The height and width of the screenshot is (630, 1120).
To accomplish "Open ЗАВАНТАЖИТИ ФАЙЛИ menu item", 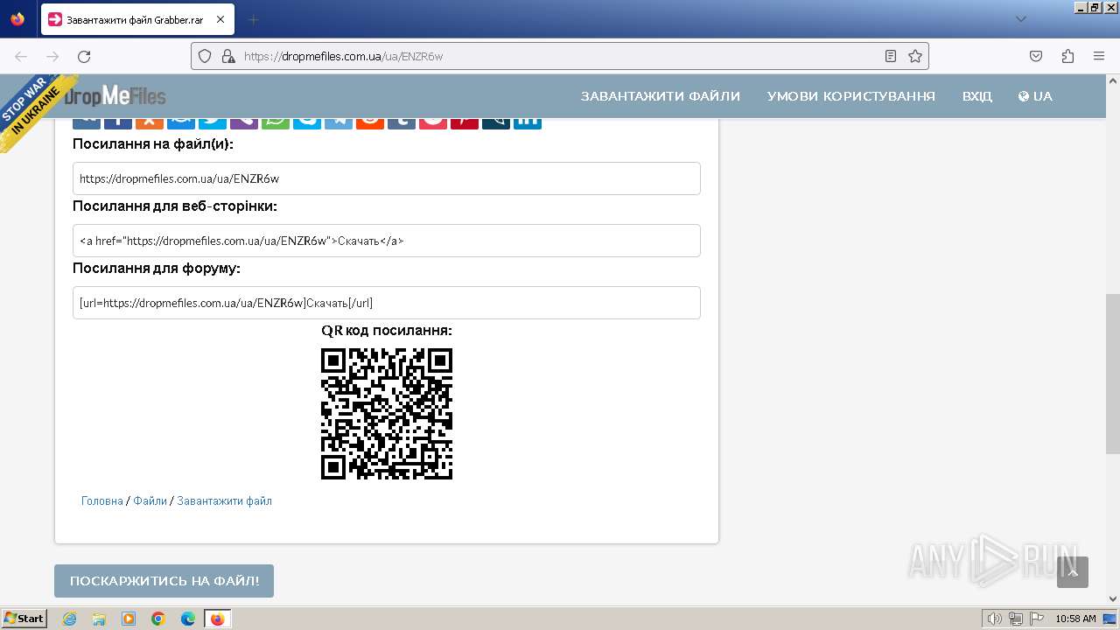I will click(661, 96).
